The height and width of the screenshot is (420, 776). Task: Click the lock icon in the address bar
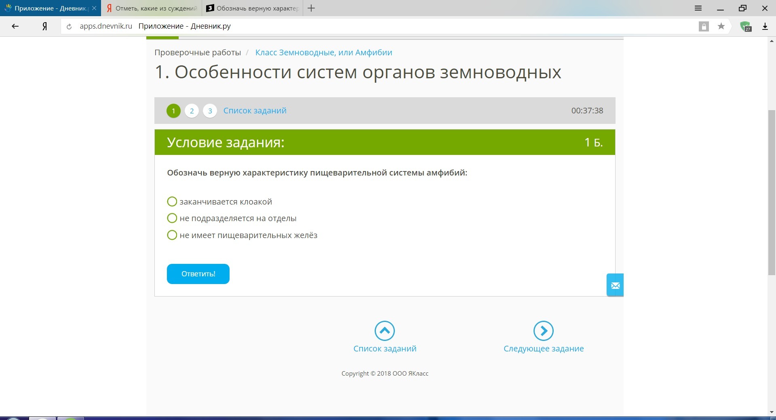click(704, 26)
